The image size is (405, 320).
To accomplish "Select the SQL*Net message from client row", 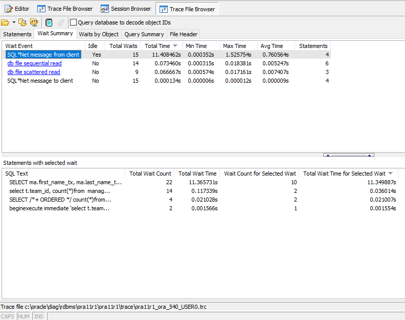I will click(x=167, y=55).
